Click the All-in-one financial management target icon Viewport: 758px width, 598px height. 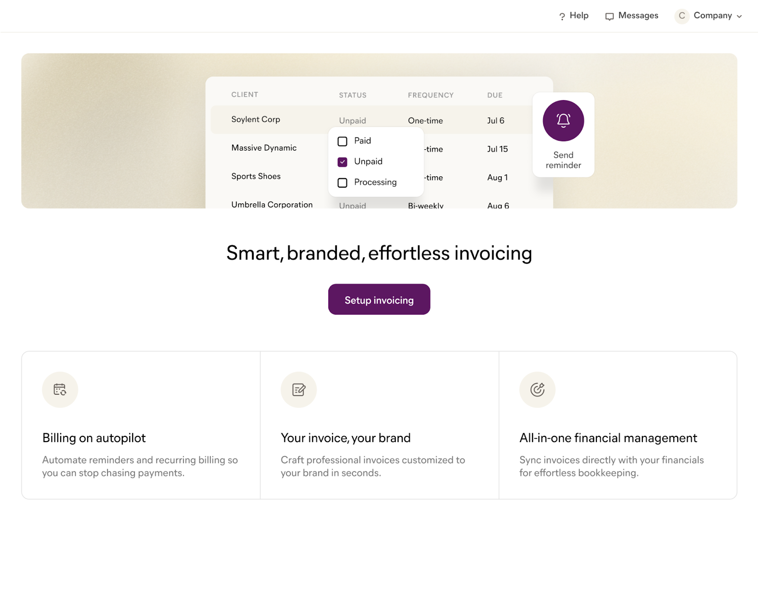(x=537, y=390)
